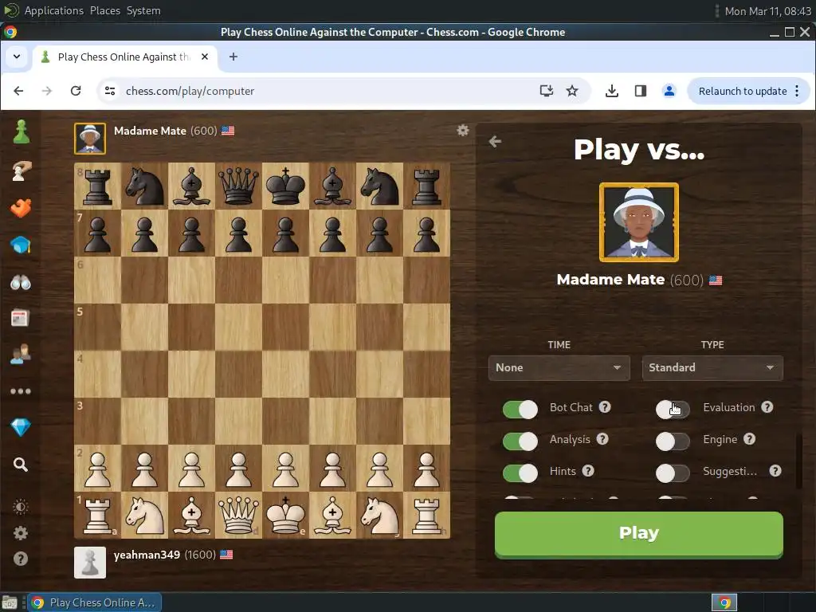
Task: View site information icon in address bar
Action: 110,91
